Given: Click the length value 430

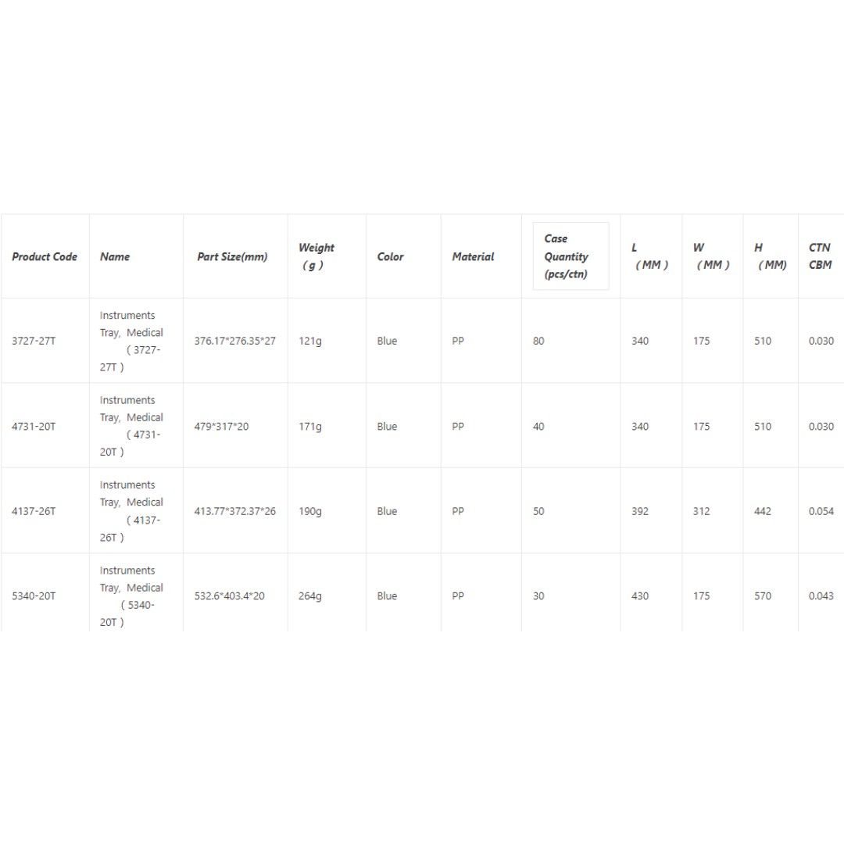Looking at the screenshot, I should point(640,596).
